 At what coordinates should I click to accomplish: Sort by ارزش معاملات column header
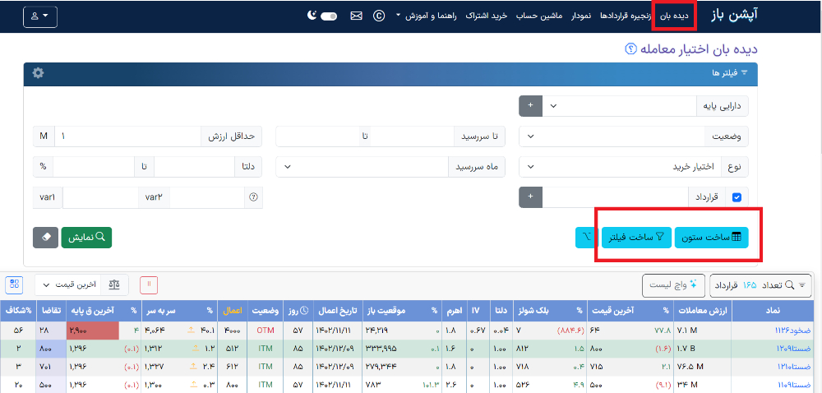tap(701, 310)
